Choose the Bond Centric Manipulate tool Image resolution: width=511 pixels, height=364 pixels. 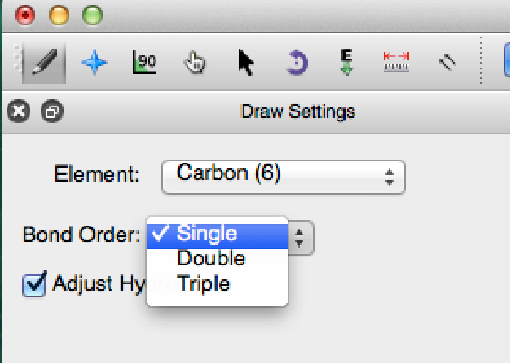(x=144, y=63)
